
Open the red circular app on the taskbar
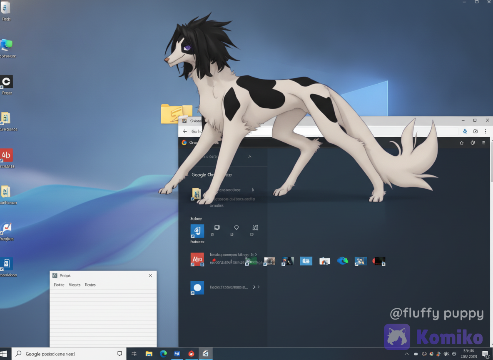pyautogui.click(x=191, y=354)
